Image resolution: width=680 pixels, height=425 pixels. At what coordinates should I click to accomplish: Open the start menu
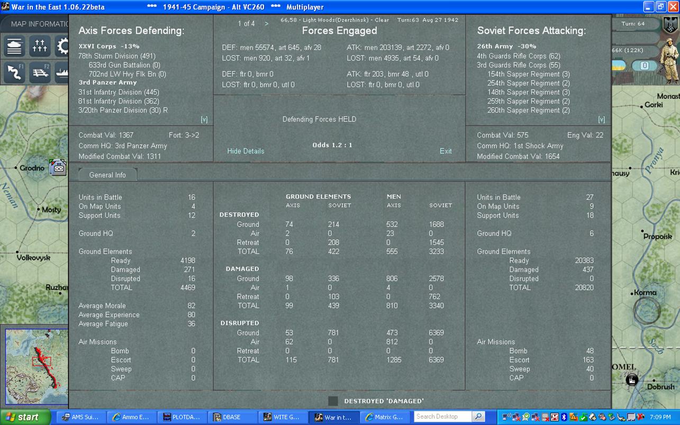tap(25, 417)
